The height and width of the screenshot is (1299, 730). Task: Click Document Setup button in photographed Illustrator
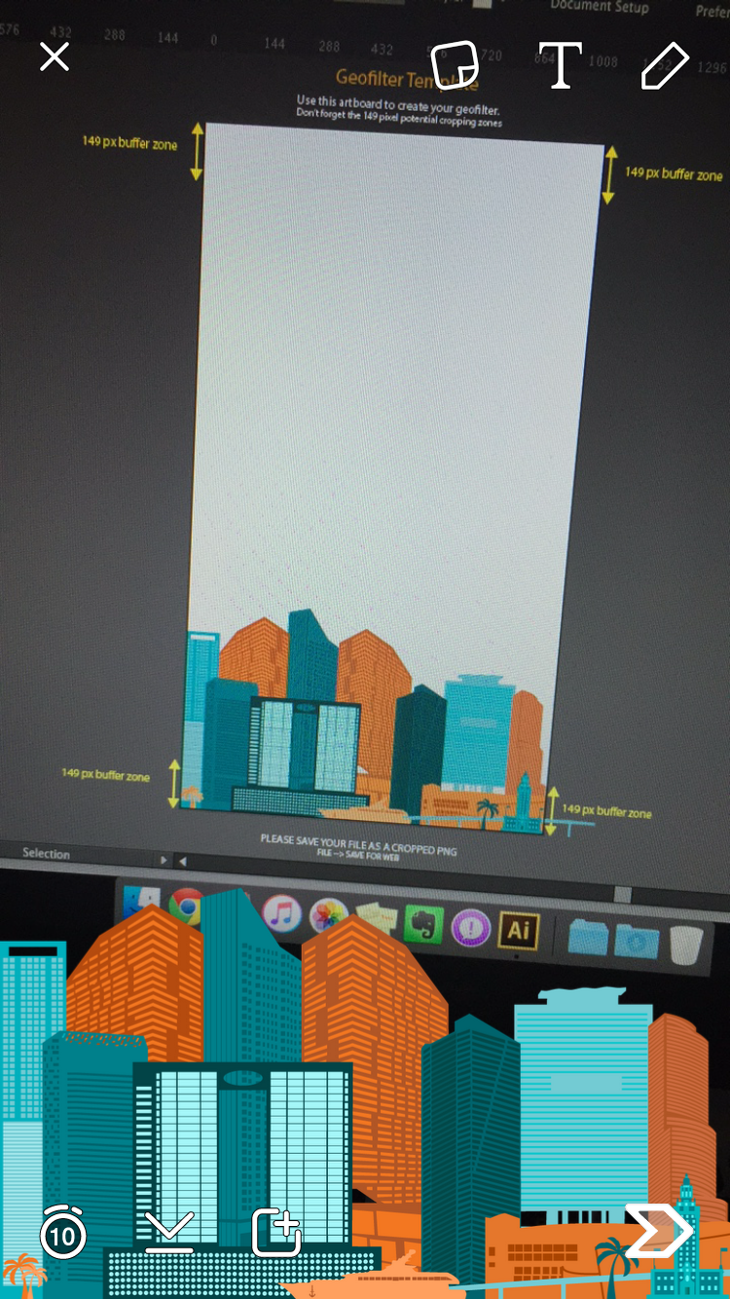(x=599, y=7)
